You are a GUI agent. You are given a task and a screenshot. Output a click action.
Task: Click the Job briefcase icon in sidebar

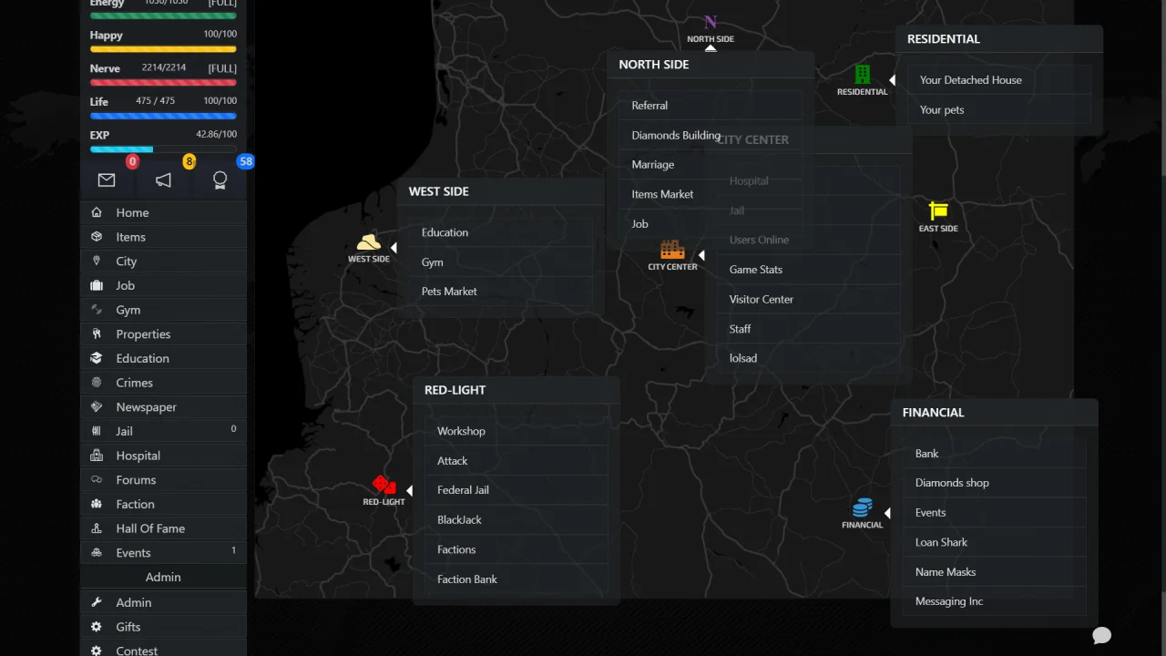[97, 285]
